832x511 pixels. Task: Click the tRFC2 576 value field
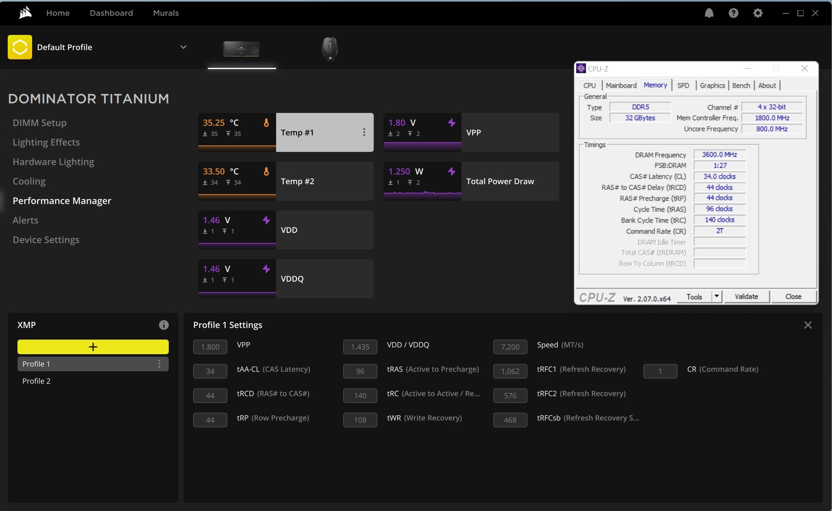[510, 396]
